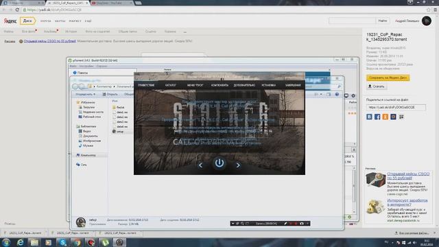Switch to the YouTube browser tab
439x247 pixels.
[x=112, y=3]
